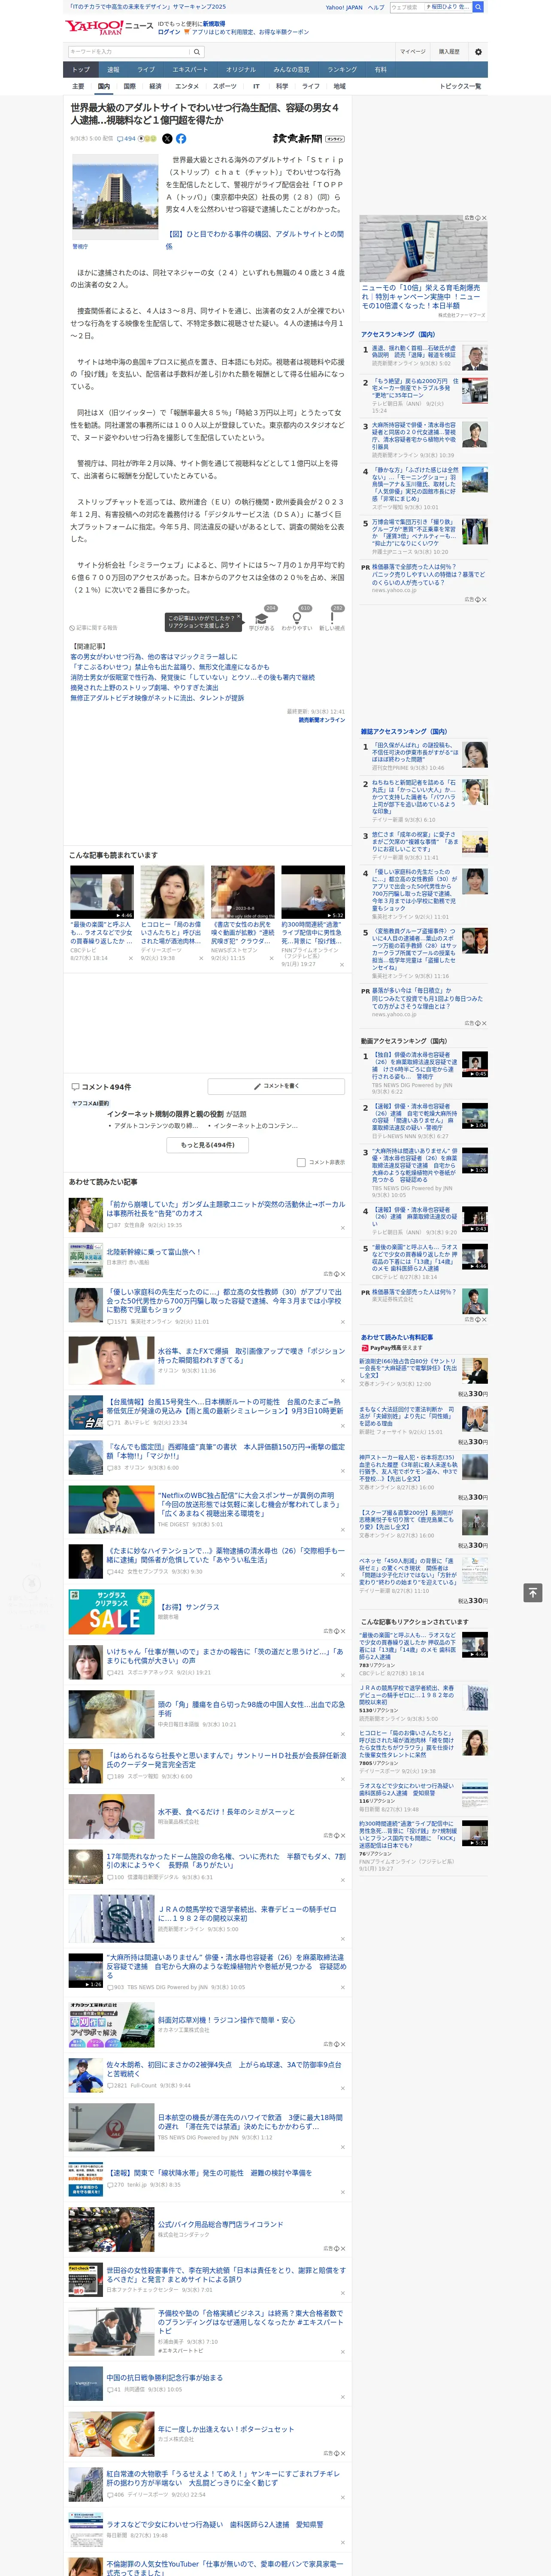The height and width of the screenshot is (2576, 551).
Task: Click the web search magnifier button
Action: (x=478, y=7)
